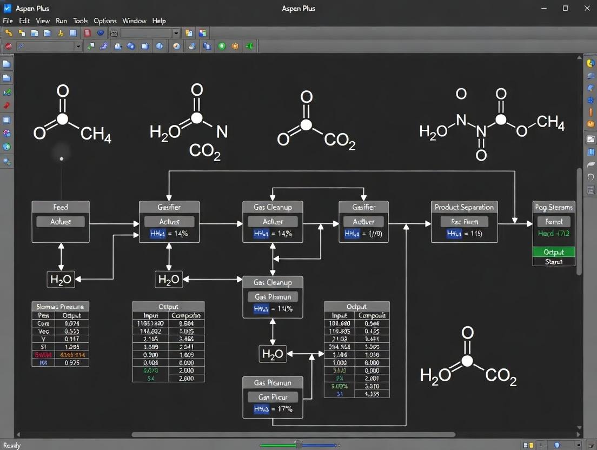Open the status bar right-side dropdown arrow
The height and width of the screenshot is (450, 597).
579,445
